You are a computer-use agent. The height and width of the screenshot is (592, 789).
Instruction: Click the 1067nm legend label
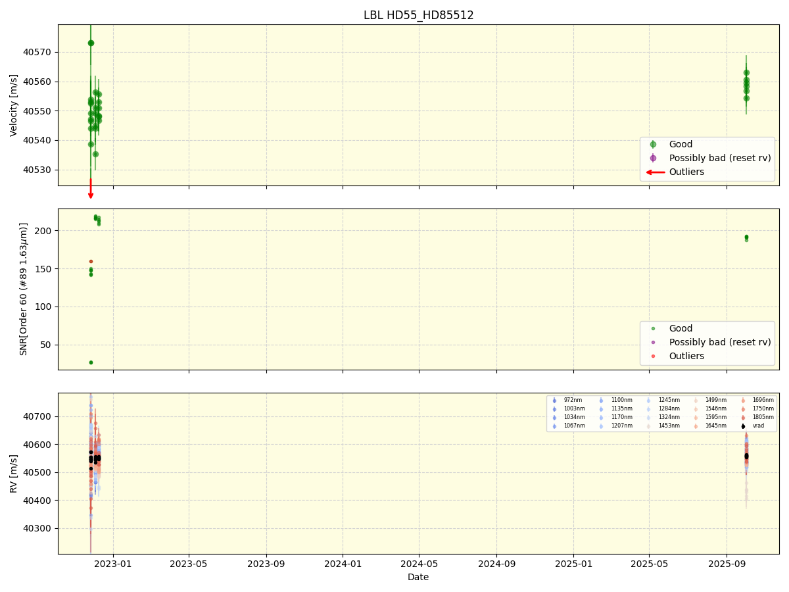point(574,426)
